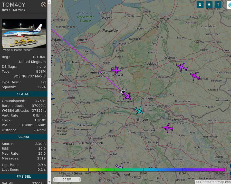231x184 pixels.
Task: Click the track value 132.0°
Action: [40, 120]
